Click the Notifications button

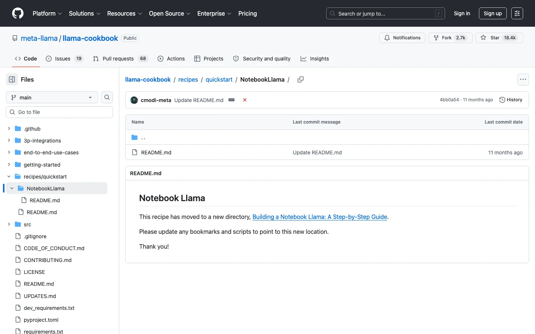pyautogui.click(x=402, y=38)
